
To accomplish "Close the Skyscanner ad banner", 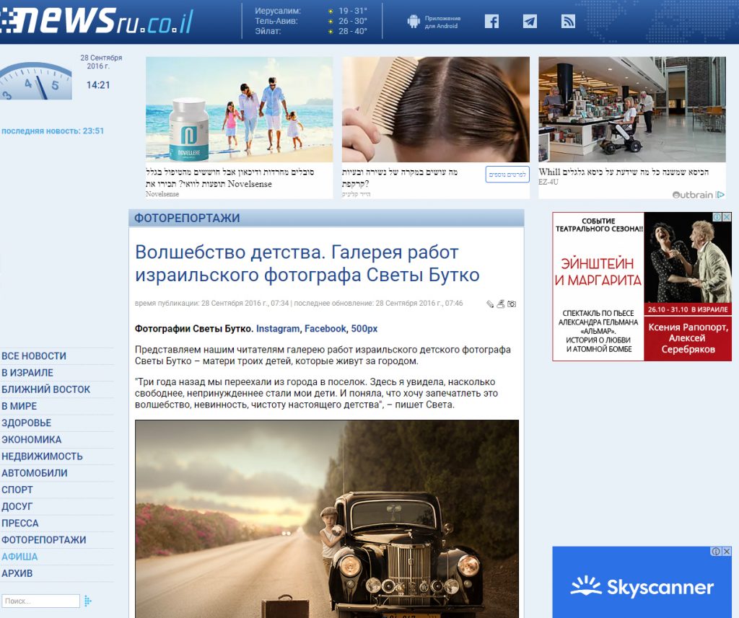I will tap(727, 552).
